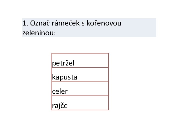Choose the celer answer frame
180x135 pixels.
80,89
